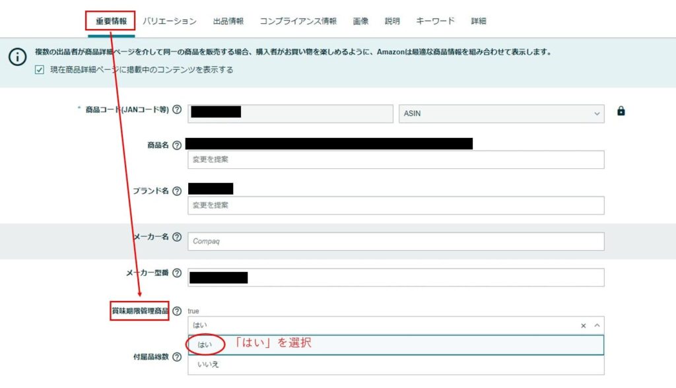Click the 商品名 変更を提案 text field
This screenshot has width=676, height=388.
tap(396, 160)
